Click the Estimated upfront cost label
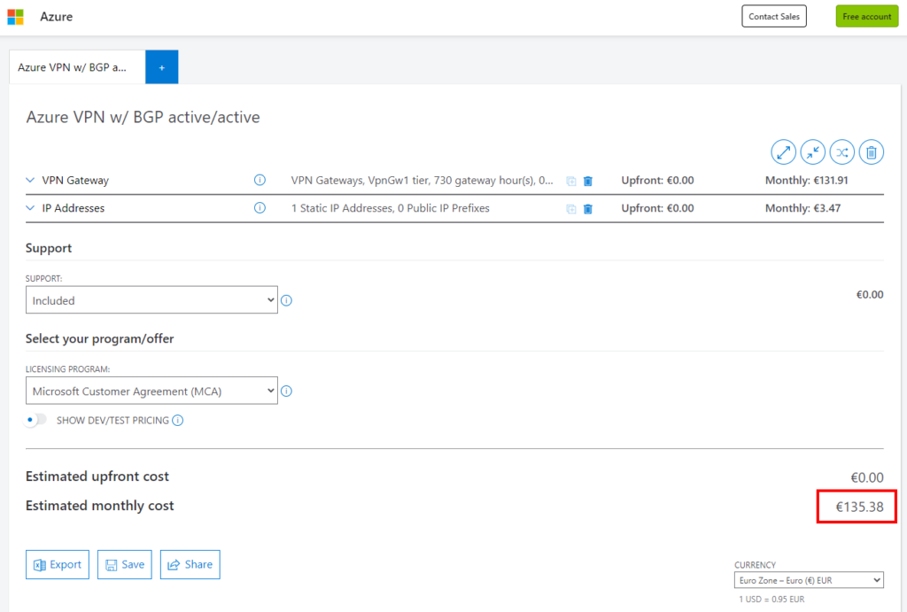 pyautogui.click(x=97, y=476)
